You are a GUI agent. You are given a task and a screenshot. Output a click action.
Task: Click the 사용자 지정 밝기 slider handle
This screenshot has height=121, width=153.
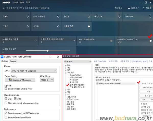[47, 51]
